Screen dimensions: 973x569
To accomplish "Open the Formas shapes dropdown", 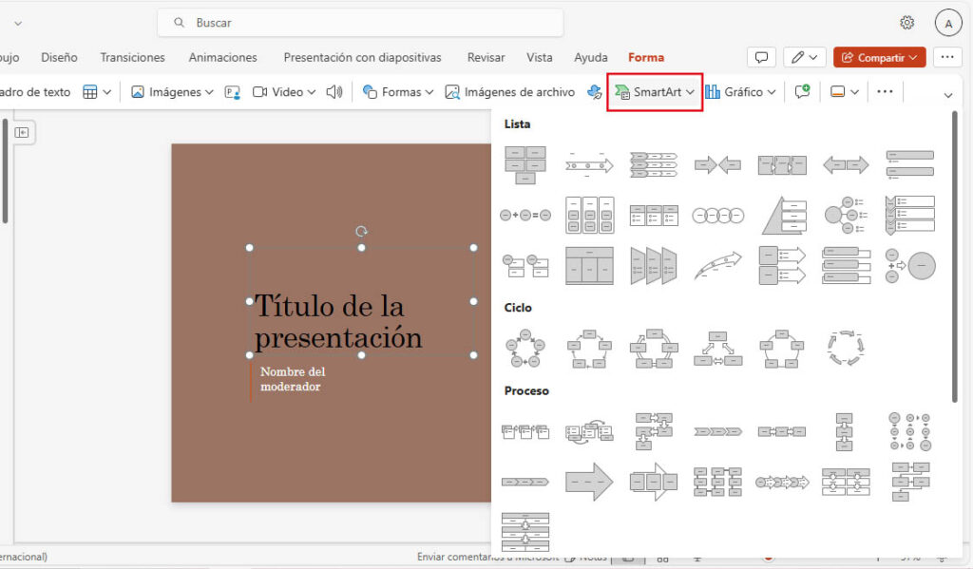I will (x=397, y=90).
